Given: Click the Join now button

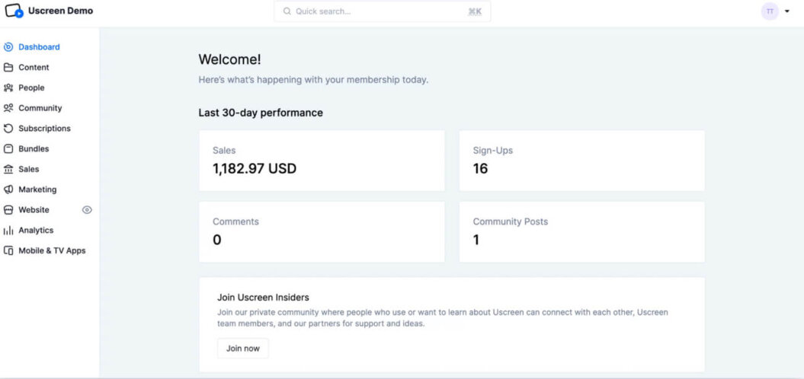Looking at the screenshot, I should (x=243, y=349).
